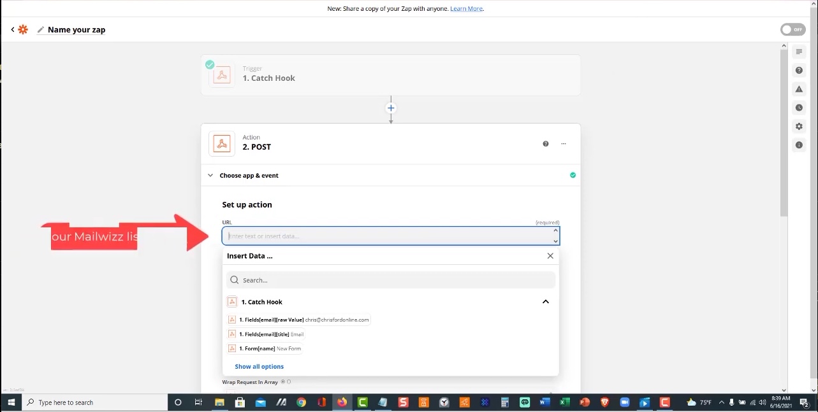Open PowerPoint from taskbar
Screen dimensions: 818x412
pyautogui.click(x=584, y=402)
